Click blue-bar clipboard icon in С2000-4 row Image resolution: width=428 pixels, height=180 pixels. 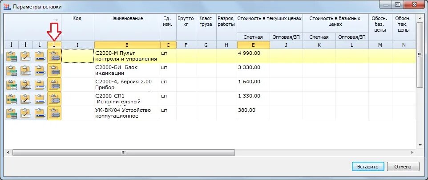pyautogui.click(x=40, y=85)
